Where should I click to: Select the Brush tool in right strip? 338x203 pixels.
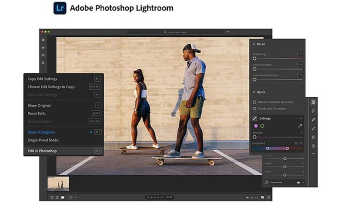click(x=313, y=128)
